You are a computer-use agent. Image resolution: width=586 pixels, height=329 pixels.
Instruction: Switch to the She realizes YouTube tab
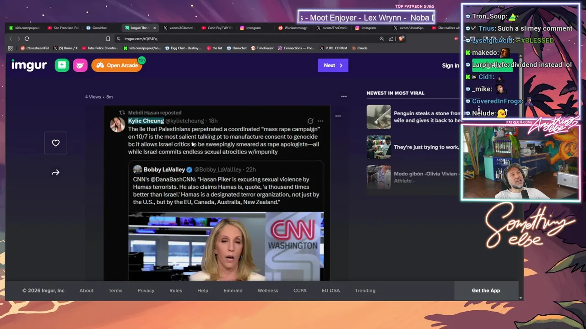(446, 28)
